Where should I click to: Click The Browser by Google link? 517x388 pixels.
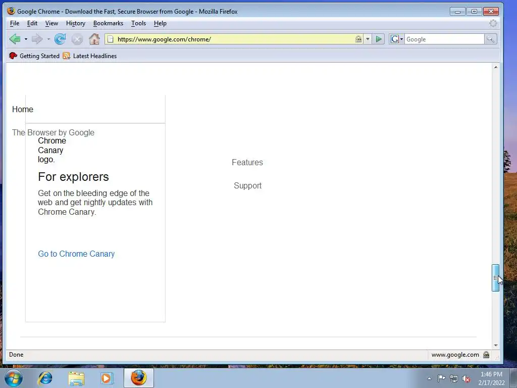click(x=53, y=132)
